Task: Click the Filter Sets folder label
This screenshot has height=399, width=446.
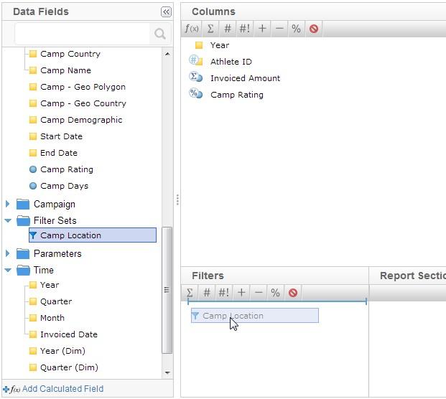Action: 55,220
